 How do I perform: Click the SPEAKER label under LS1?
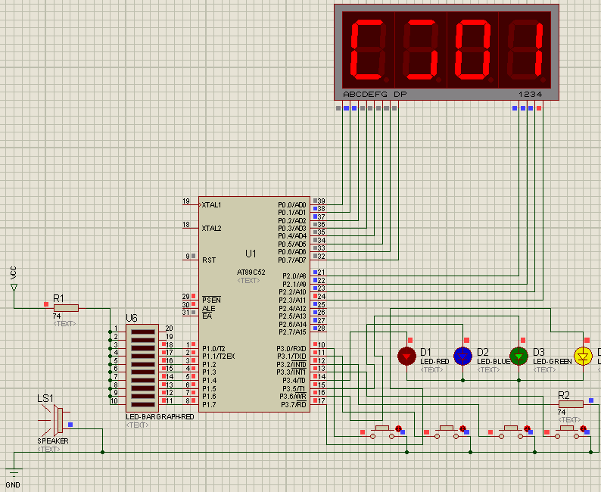tap(53, 441)
